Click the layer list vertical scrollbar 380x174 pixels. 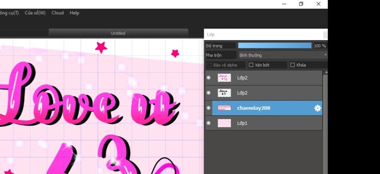tap(325, 122)
